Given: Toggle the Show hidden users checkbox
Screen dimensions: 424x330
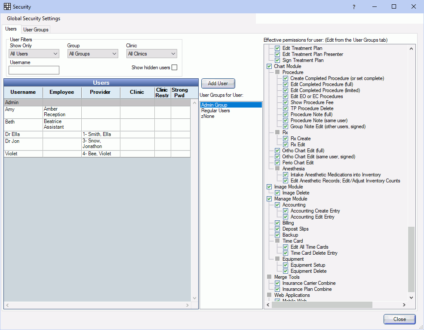Looking at the screenshot, I should click(175, 68).
